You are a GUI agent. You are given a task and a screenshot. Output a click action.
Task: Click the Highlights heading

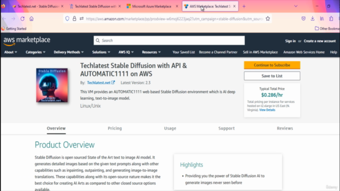pyautogui.click(x=191, y=165)
